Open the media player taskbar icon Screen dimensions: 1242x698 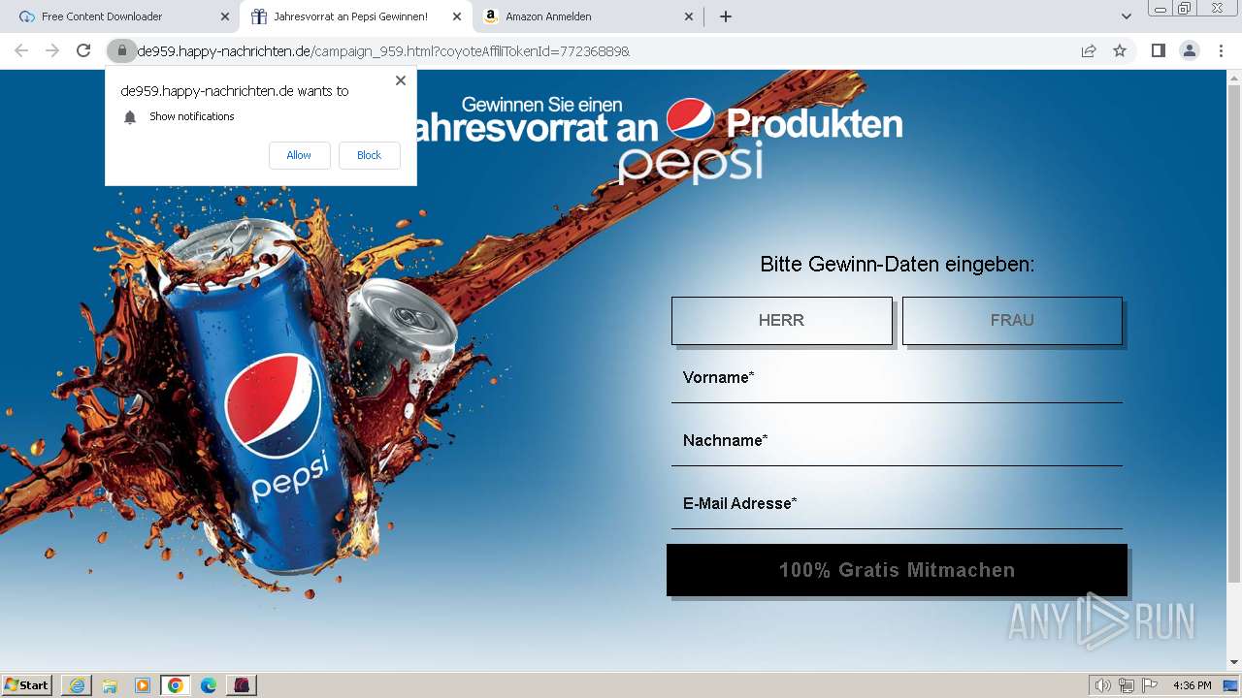pos(143,684)
